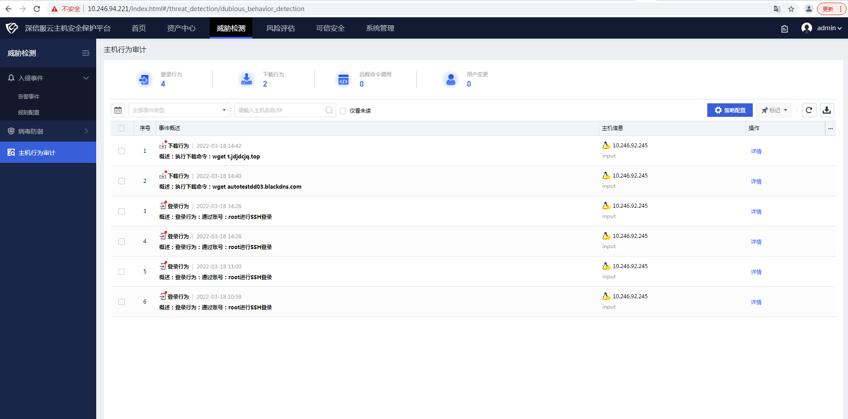
Task: Click the bell icon beside 入侵事件
Action: pyautogui.click(x=11, y=78)
